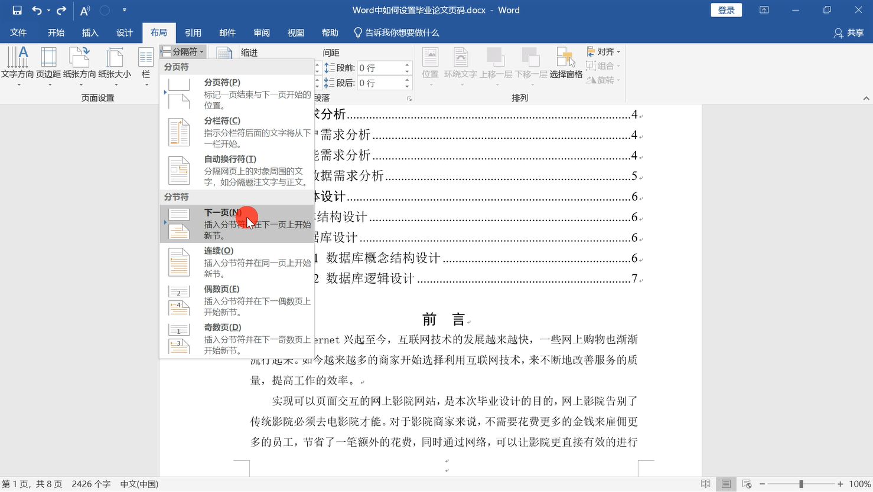Click the 段前 spacing before field
873x492 pixels.
click(380, 68)
